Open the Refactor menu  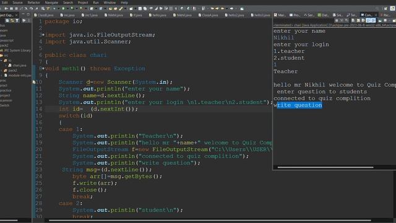click(33, 2)
